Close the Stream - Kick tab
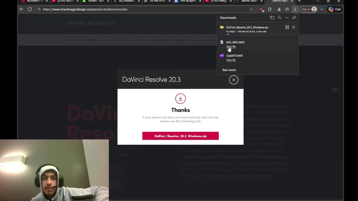Screen dimensions: 358x201 point(108,1)
